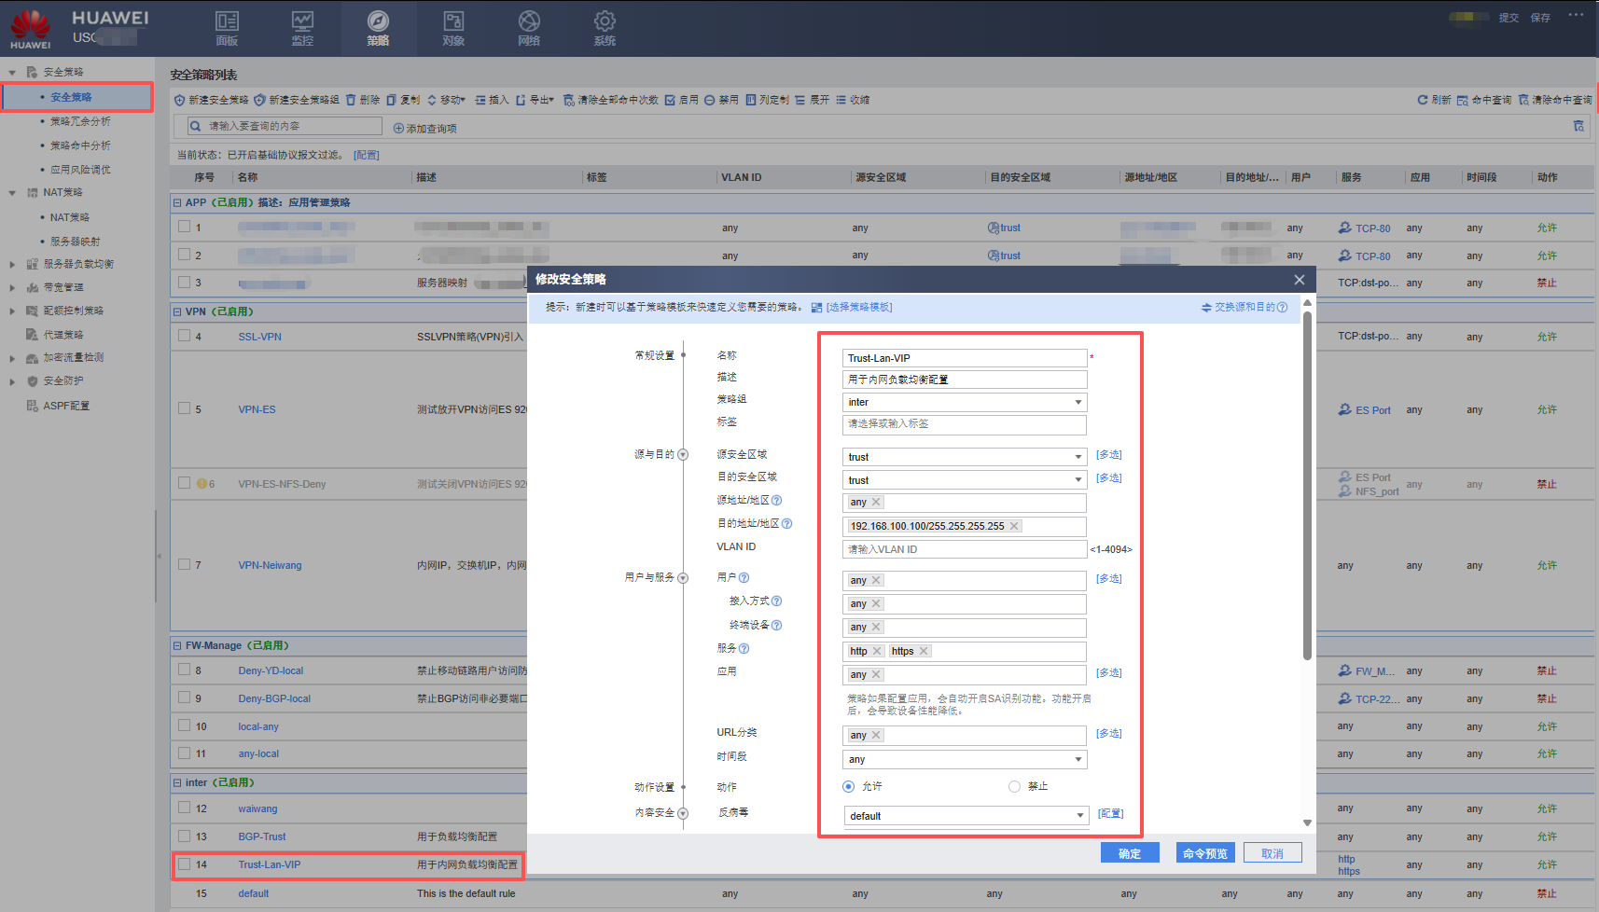Click 清除全部命中次数 in the toolbar
The width and height of the screenshot is (1599, 912).
click(x=610, y=100)
